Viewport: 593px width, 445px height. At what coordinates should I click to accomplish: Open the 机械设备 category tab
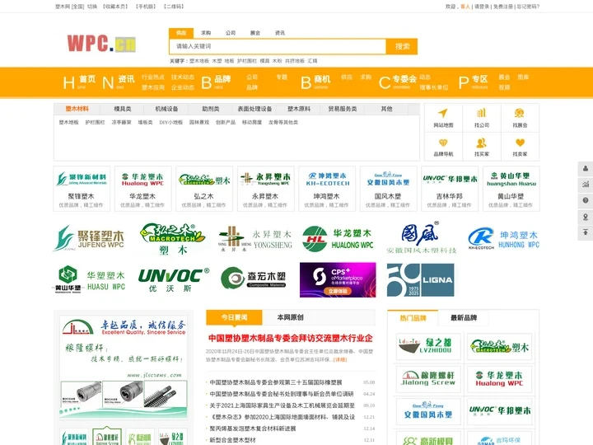pyautogui.click(x=166, y=109)
